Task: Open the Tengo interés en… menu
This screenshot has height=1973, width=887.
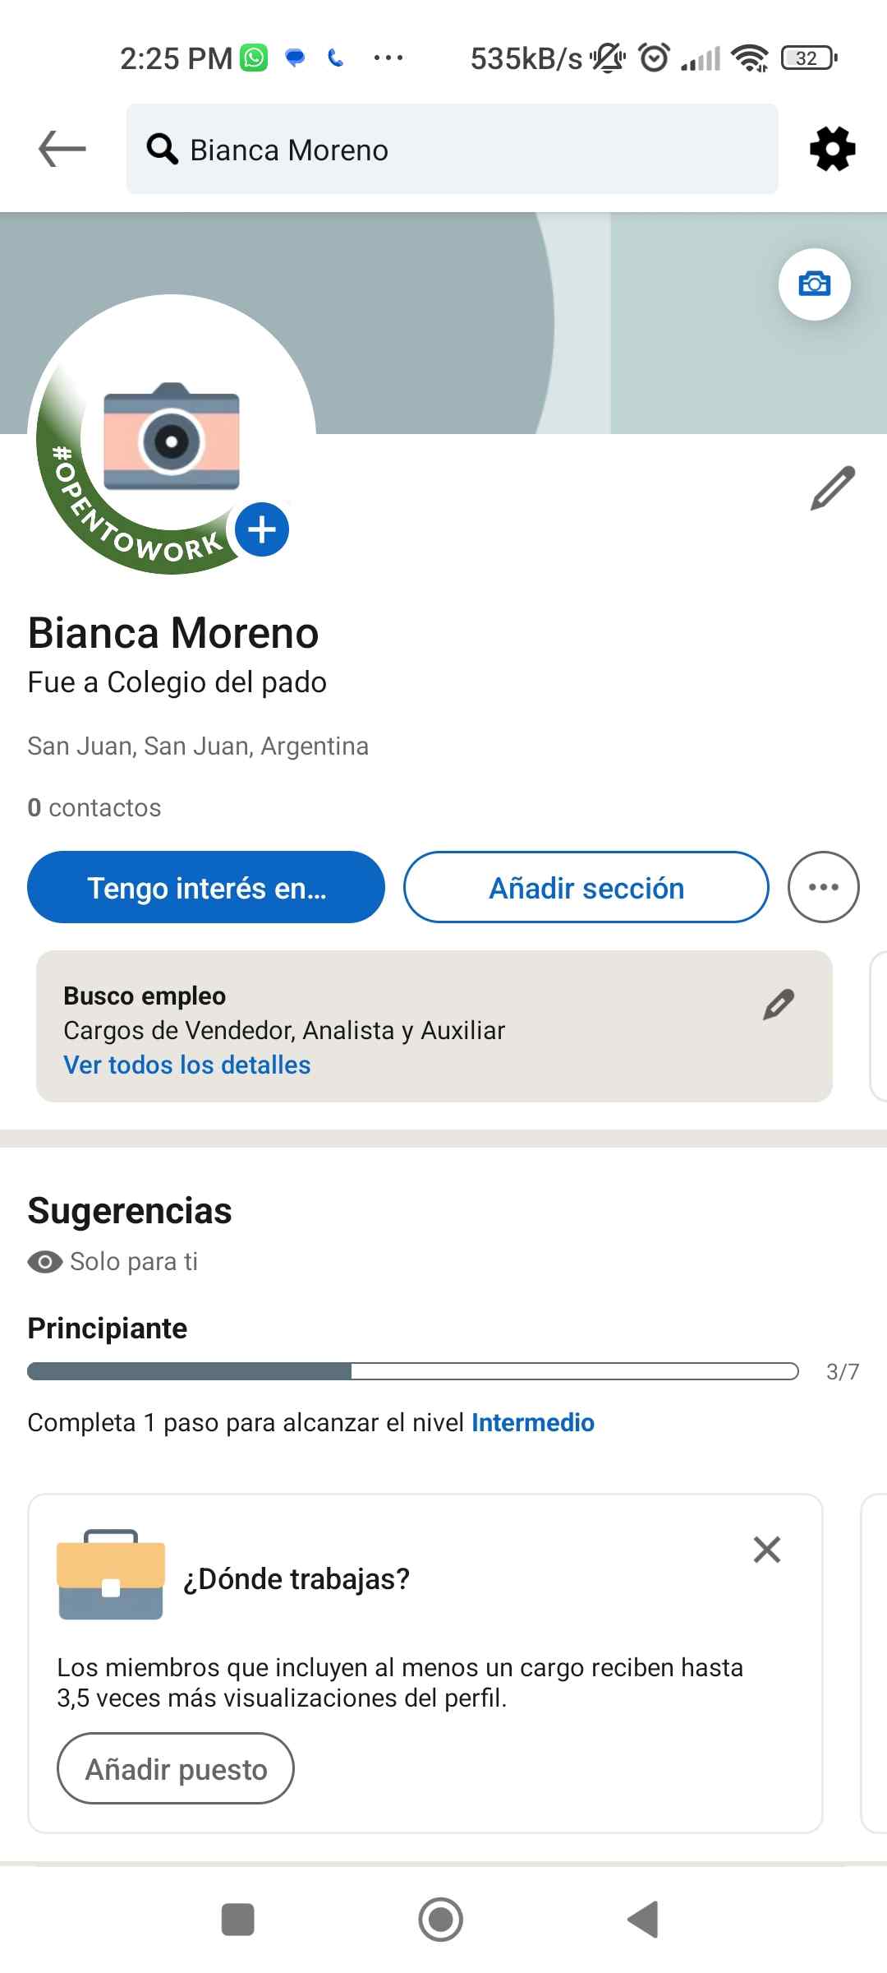Action: coord(206,887)
